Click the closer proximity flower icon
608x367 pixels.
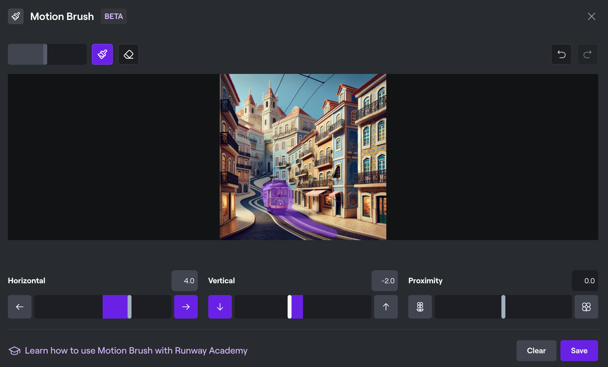coord(586,307)
